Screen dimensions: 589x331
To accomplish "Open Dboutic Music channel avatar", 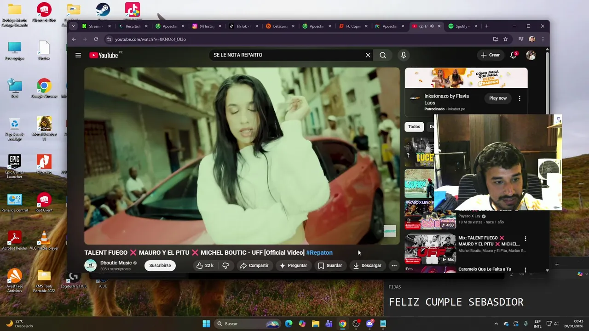I will (91, 265).
